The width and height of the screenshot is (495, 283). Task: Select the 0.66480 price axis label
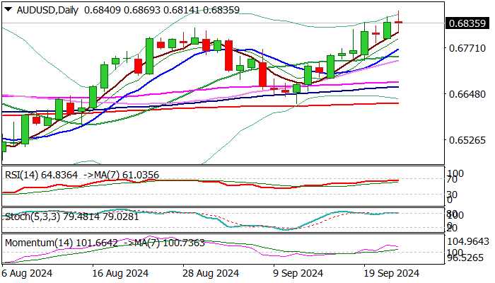click(x=467, y=94)
